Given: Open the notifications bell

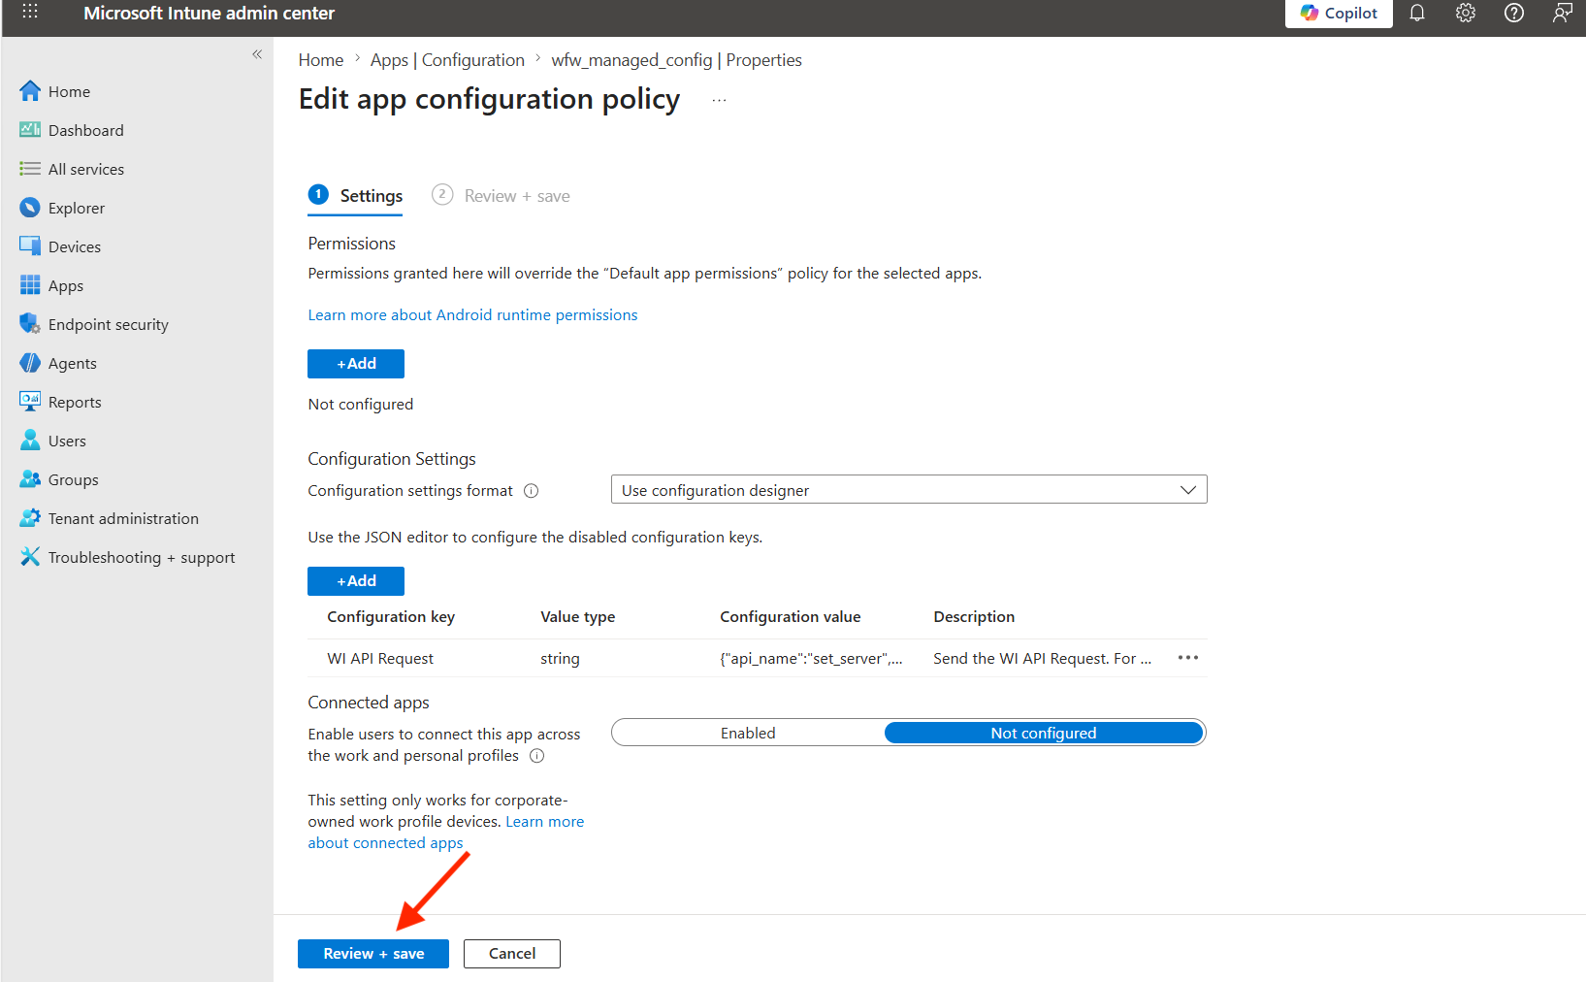Looking at the screenshot, I should pos(1417,13).
